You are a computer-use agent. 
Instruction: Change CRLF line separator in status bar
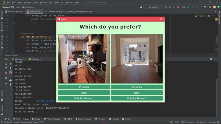(177, 122)
